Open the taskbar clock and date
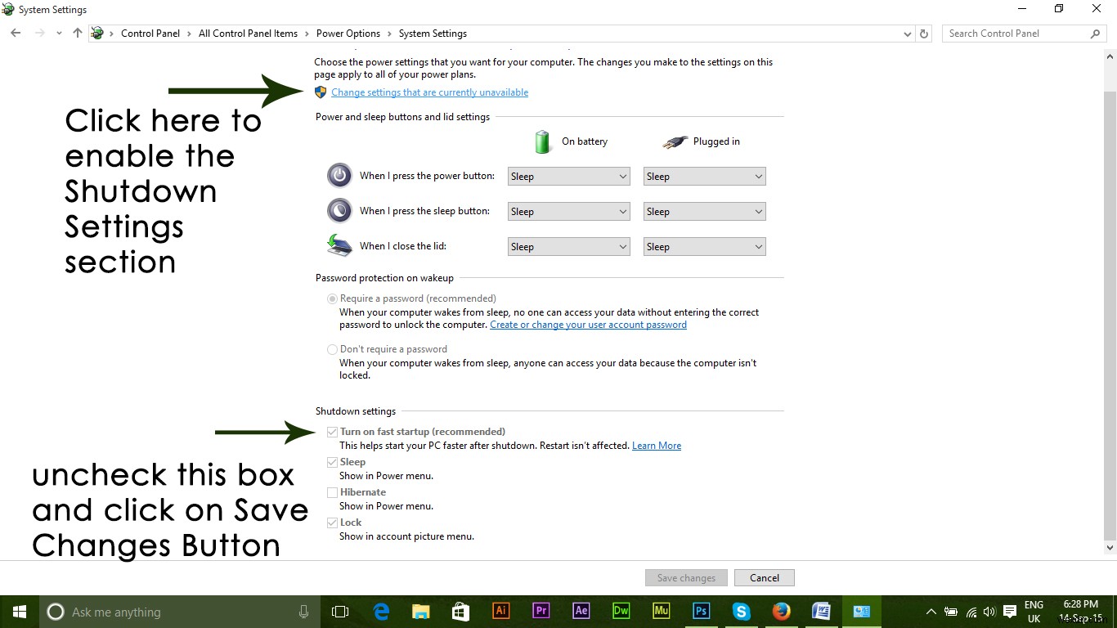 [x=1079, y=612]
